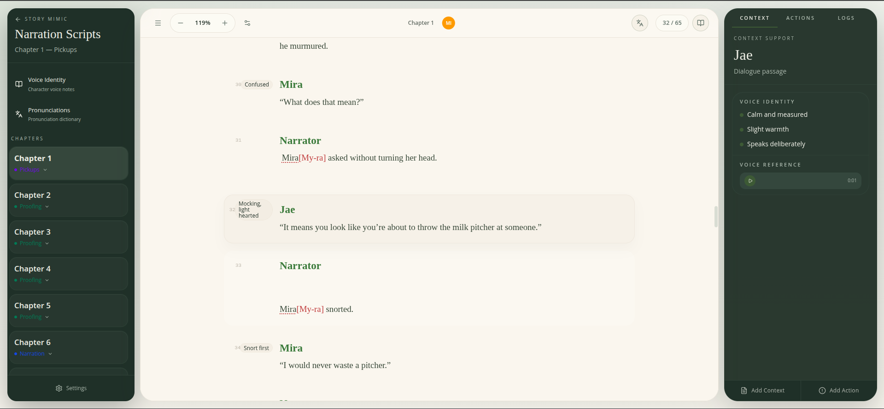Screen dimensions: 884x409
Task: Click the "he murmured." line
Action: tap(304, 46)
